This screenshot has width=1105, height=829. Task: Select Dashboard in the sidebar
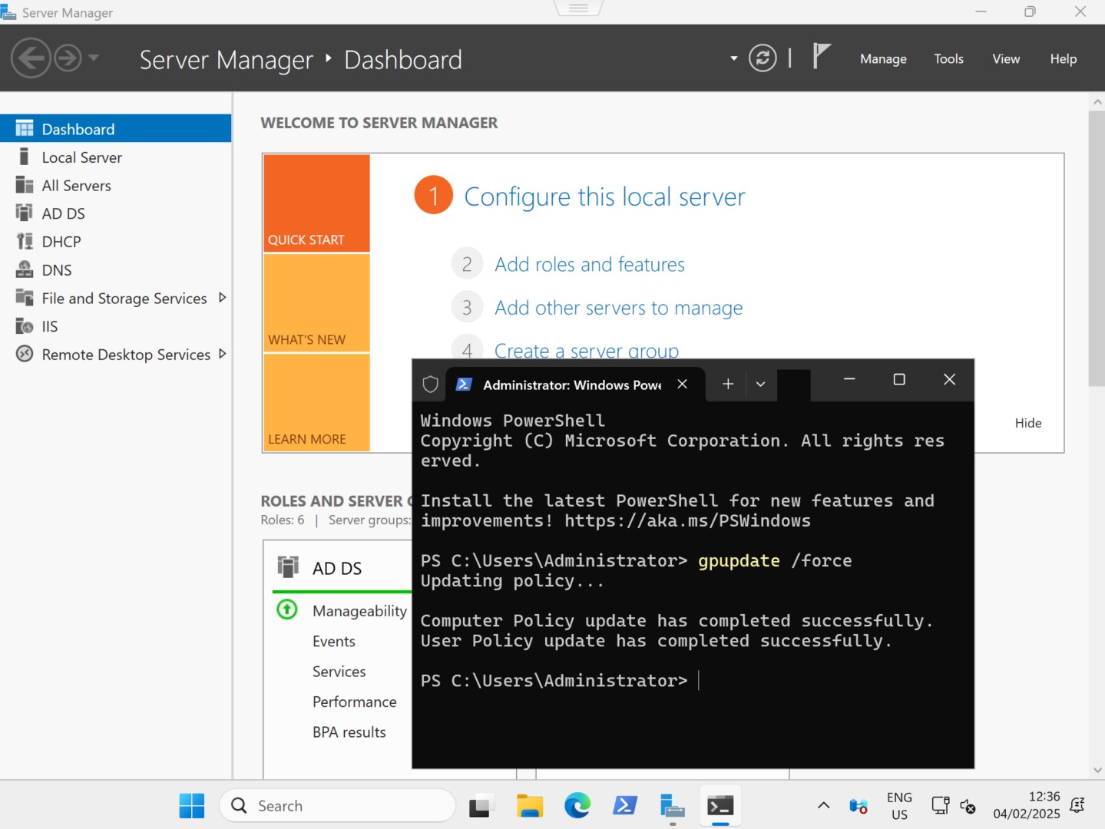pyautogui.click(x=115, y=129)
